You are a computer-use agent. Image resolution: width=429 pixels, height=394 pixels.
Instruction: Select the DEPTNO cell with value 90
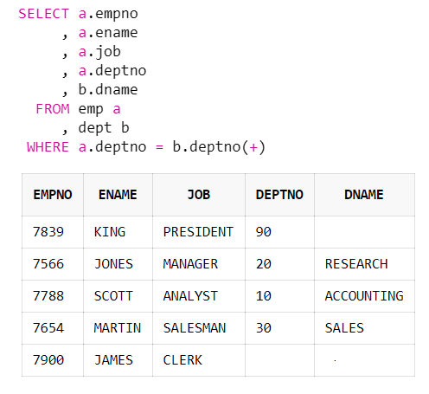(279, 232)
